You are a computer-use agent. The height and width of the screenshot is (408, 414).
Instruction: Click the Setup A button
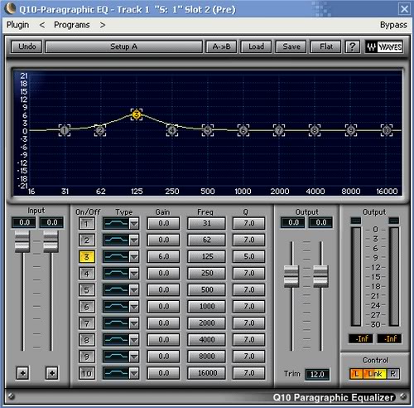tap(123, 46)
